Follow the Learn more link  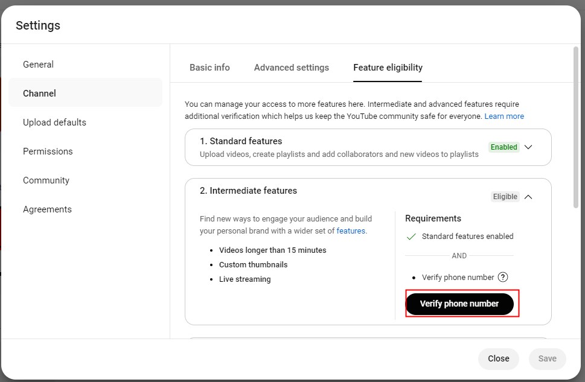click(504, 116)
